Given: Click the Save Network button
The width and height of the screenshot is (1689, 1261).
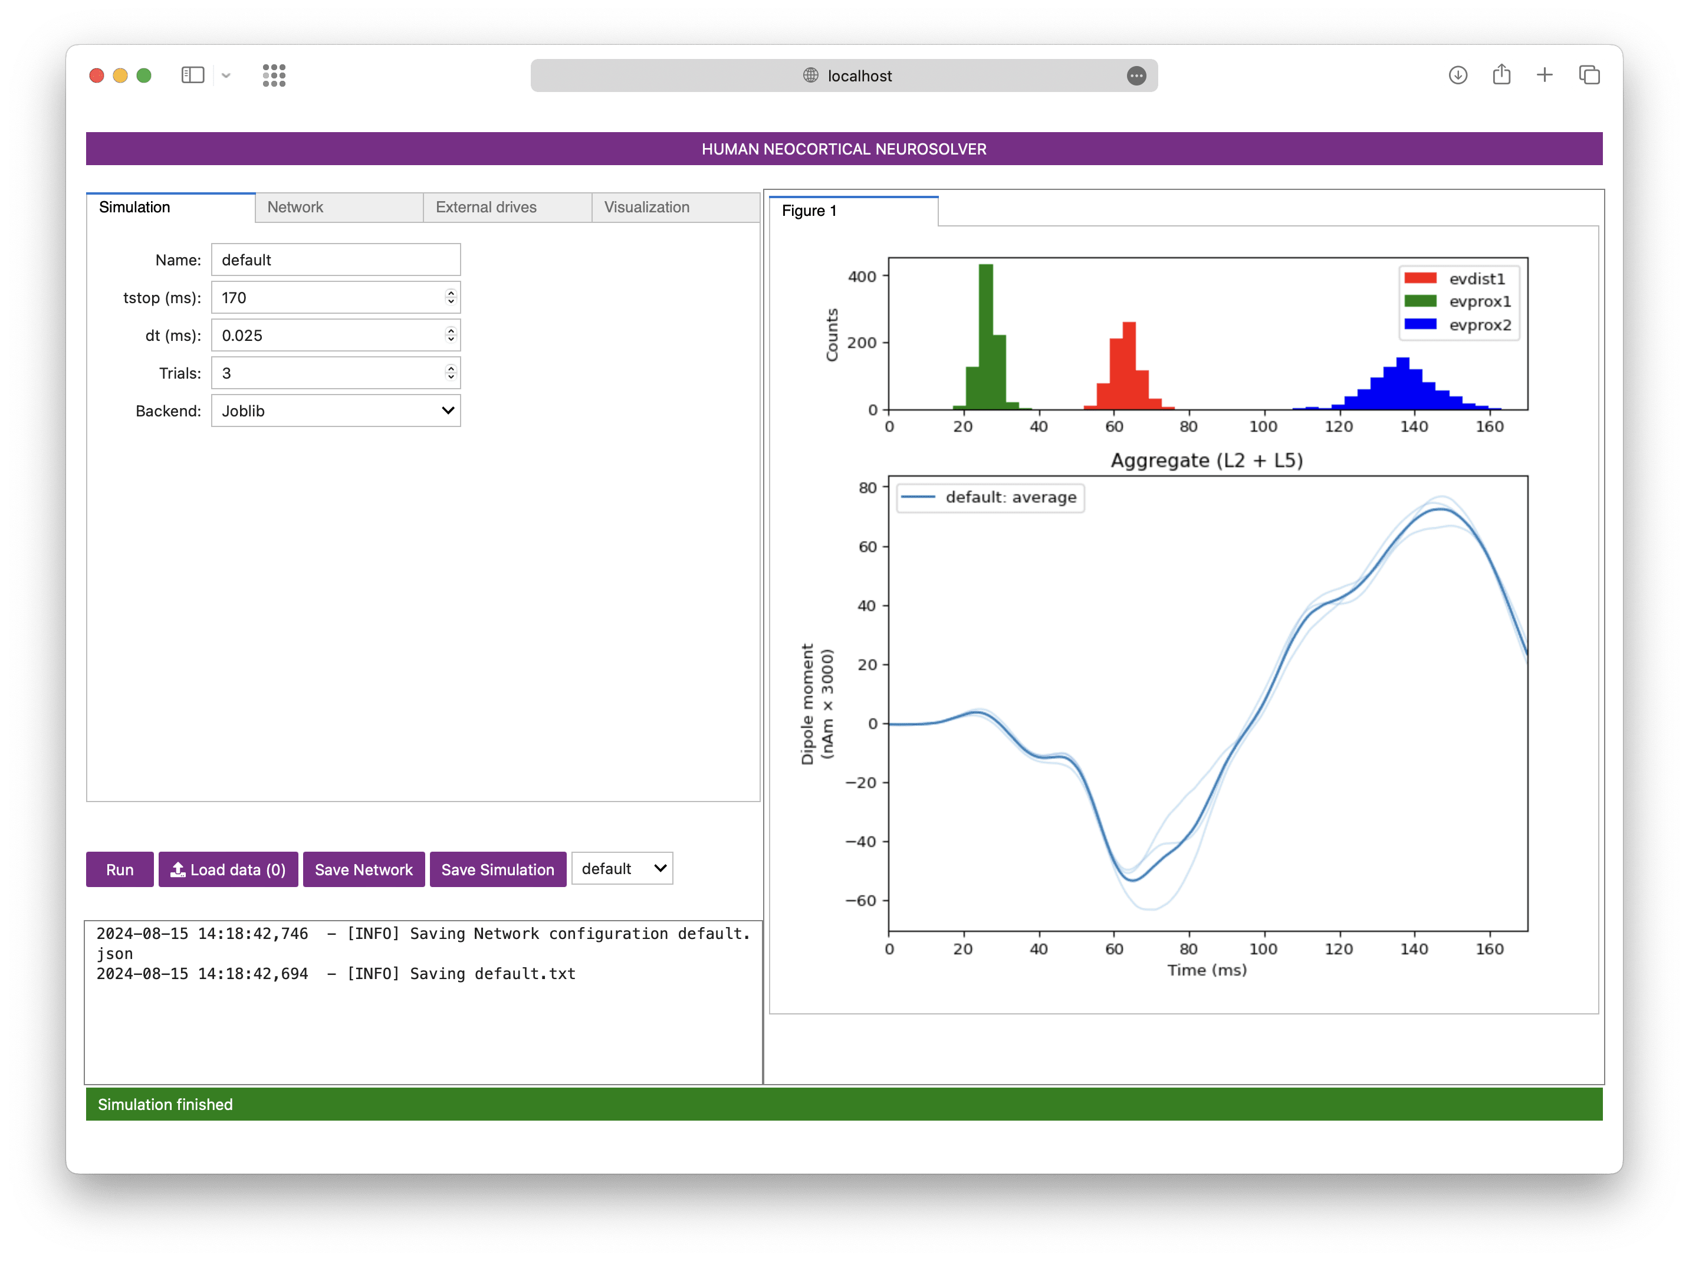Looking at the screenshot, I should pyautogui.click(x=363, y=869).
